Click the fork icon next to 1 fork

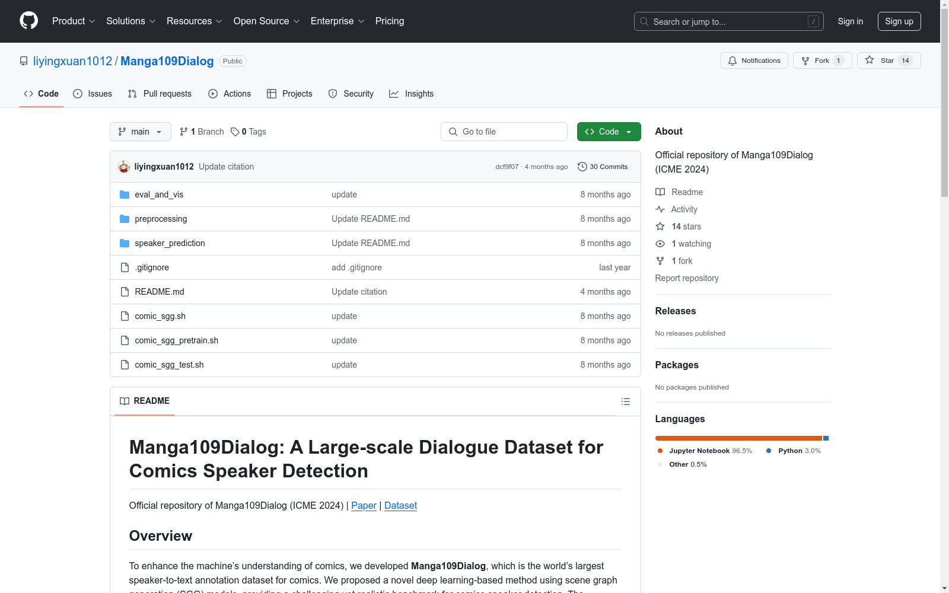(x=660, y=261)
